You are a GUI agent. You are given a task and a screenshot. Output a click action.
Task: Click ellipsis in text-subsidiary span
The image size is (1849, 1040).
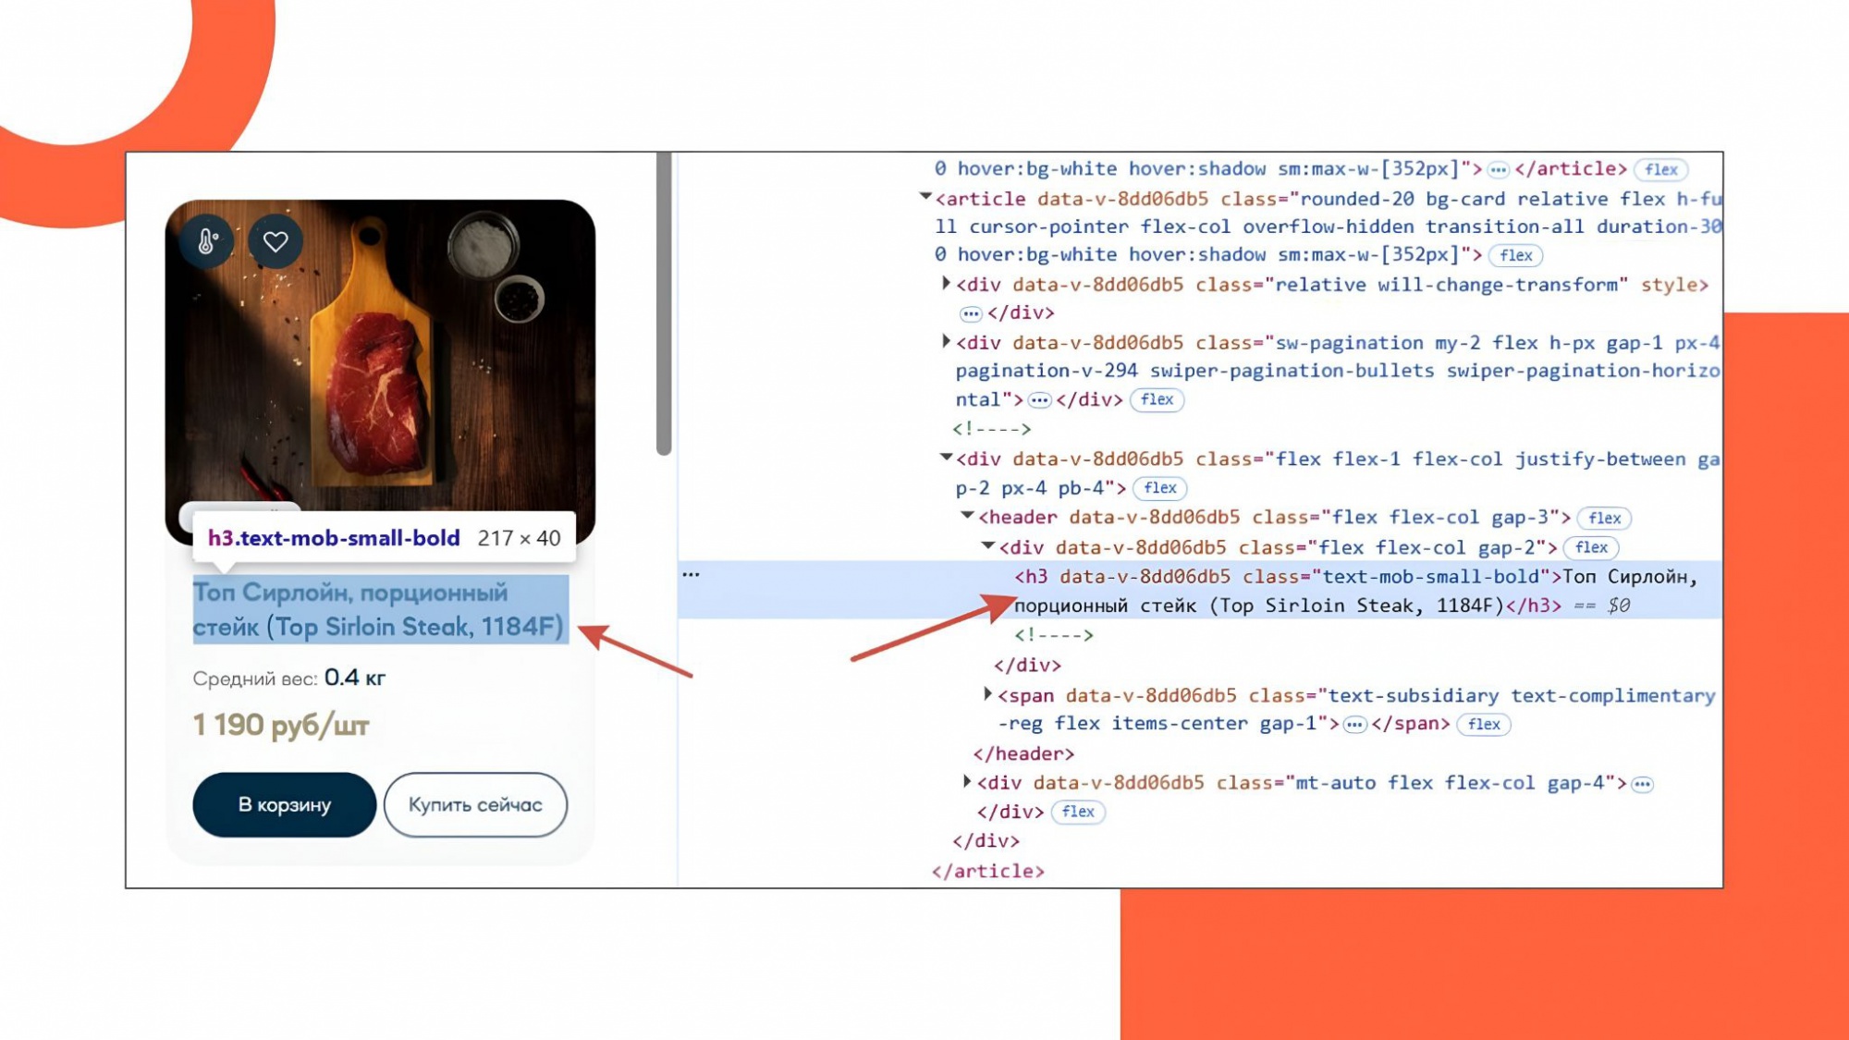click(1354, 724)
